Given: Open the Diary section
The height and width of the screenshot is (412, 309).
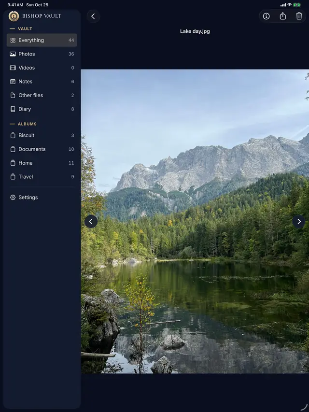Looking at the screenshot, I should point(42,109).
